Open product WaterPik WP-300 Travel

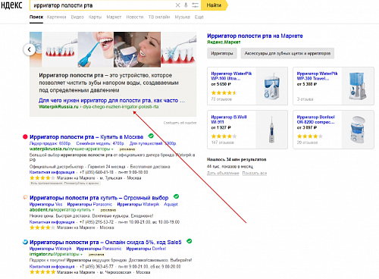(317, 76)
